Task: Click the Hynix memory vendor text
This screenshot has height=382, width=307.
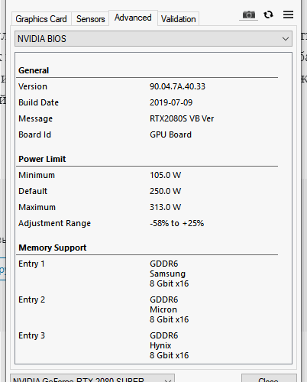Action: coord(160,345)
